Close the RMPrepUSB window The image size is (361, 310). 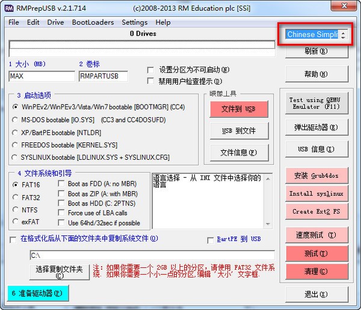(344, 5)
